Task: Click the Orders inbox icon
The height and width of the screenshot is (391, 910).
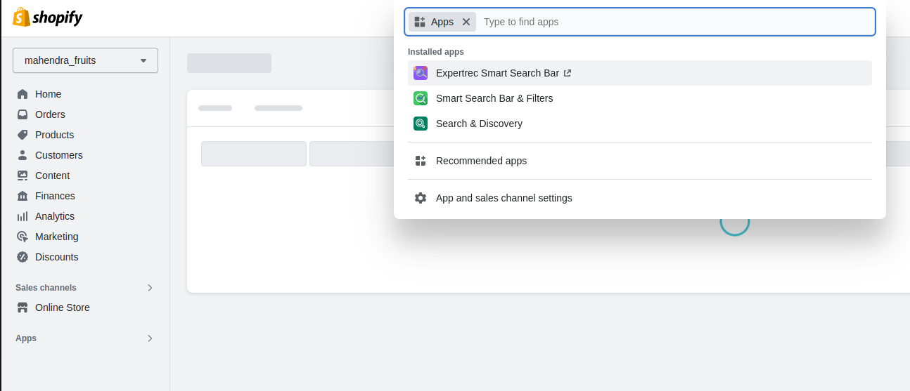Action: [23, 114]
